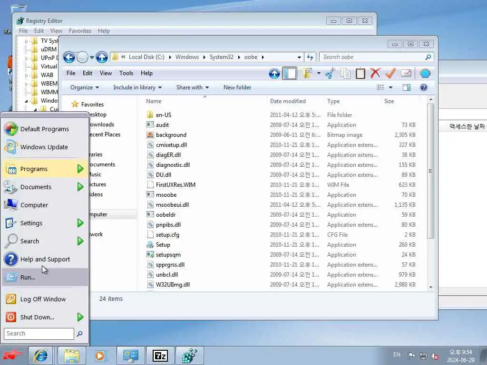Open the Tools menu in Explorer

126,73
